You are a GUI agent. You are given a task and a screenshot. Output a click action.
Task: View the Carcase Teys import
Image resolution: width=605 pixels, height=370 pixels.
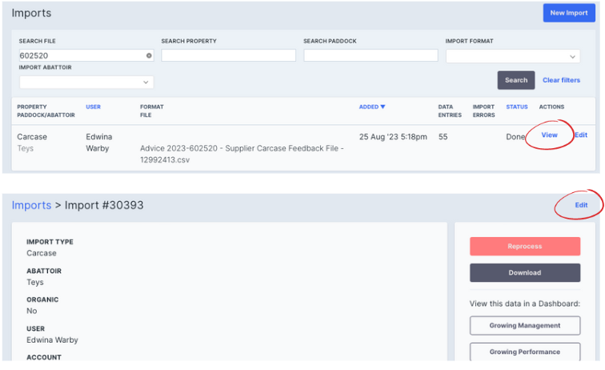pos(549,135)
